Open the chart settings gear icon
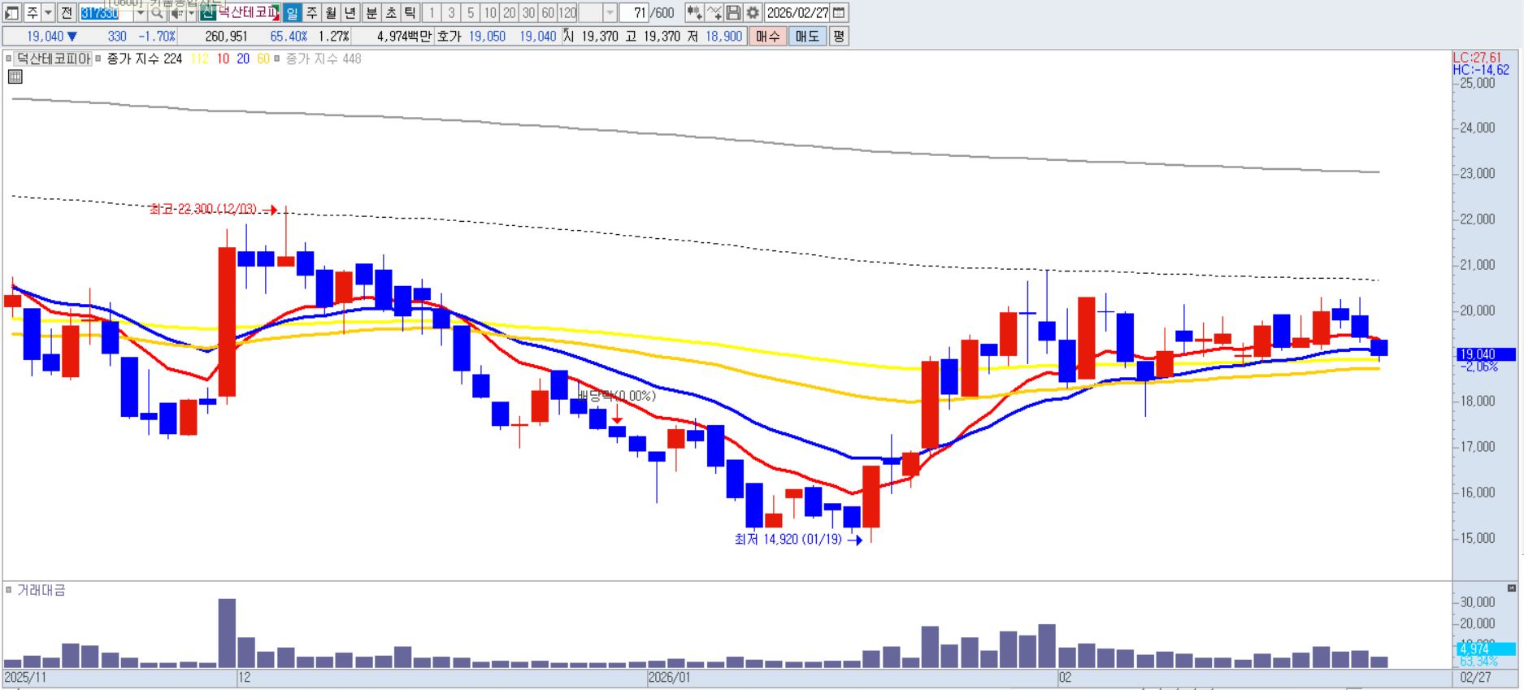This screenshot has height=690, width=1524. pos(753,13)
